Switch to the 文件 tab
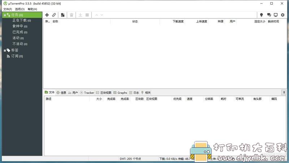Image resolution: width=289 pixels, height=163 pixels. pyautogui.click(x=49, y=92)
